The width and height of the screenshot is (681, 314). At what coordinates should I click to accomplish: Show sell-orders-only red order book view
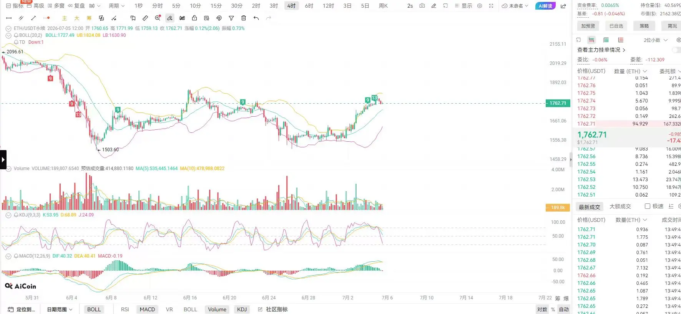click(621, 40)
